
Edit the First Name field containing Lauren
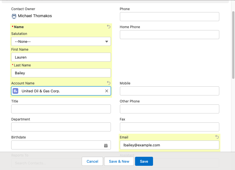(x=61, y=57)
